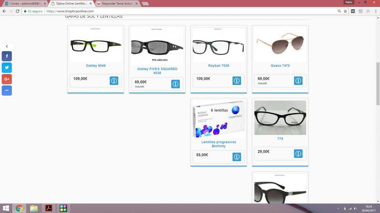
Task: View Guess 7470 aviator sunglasses image
Action: pos(280,45)
